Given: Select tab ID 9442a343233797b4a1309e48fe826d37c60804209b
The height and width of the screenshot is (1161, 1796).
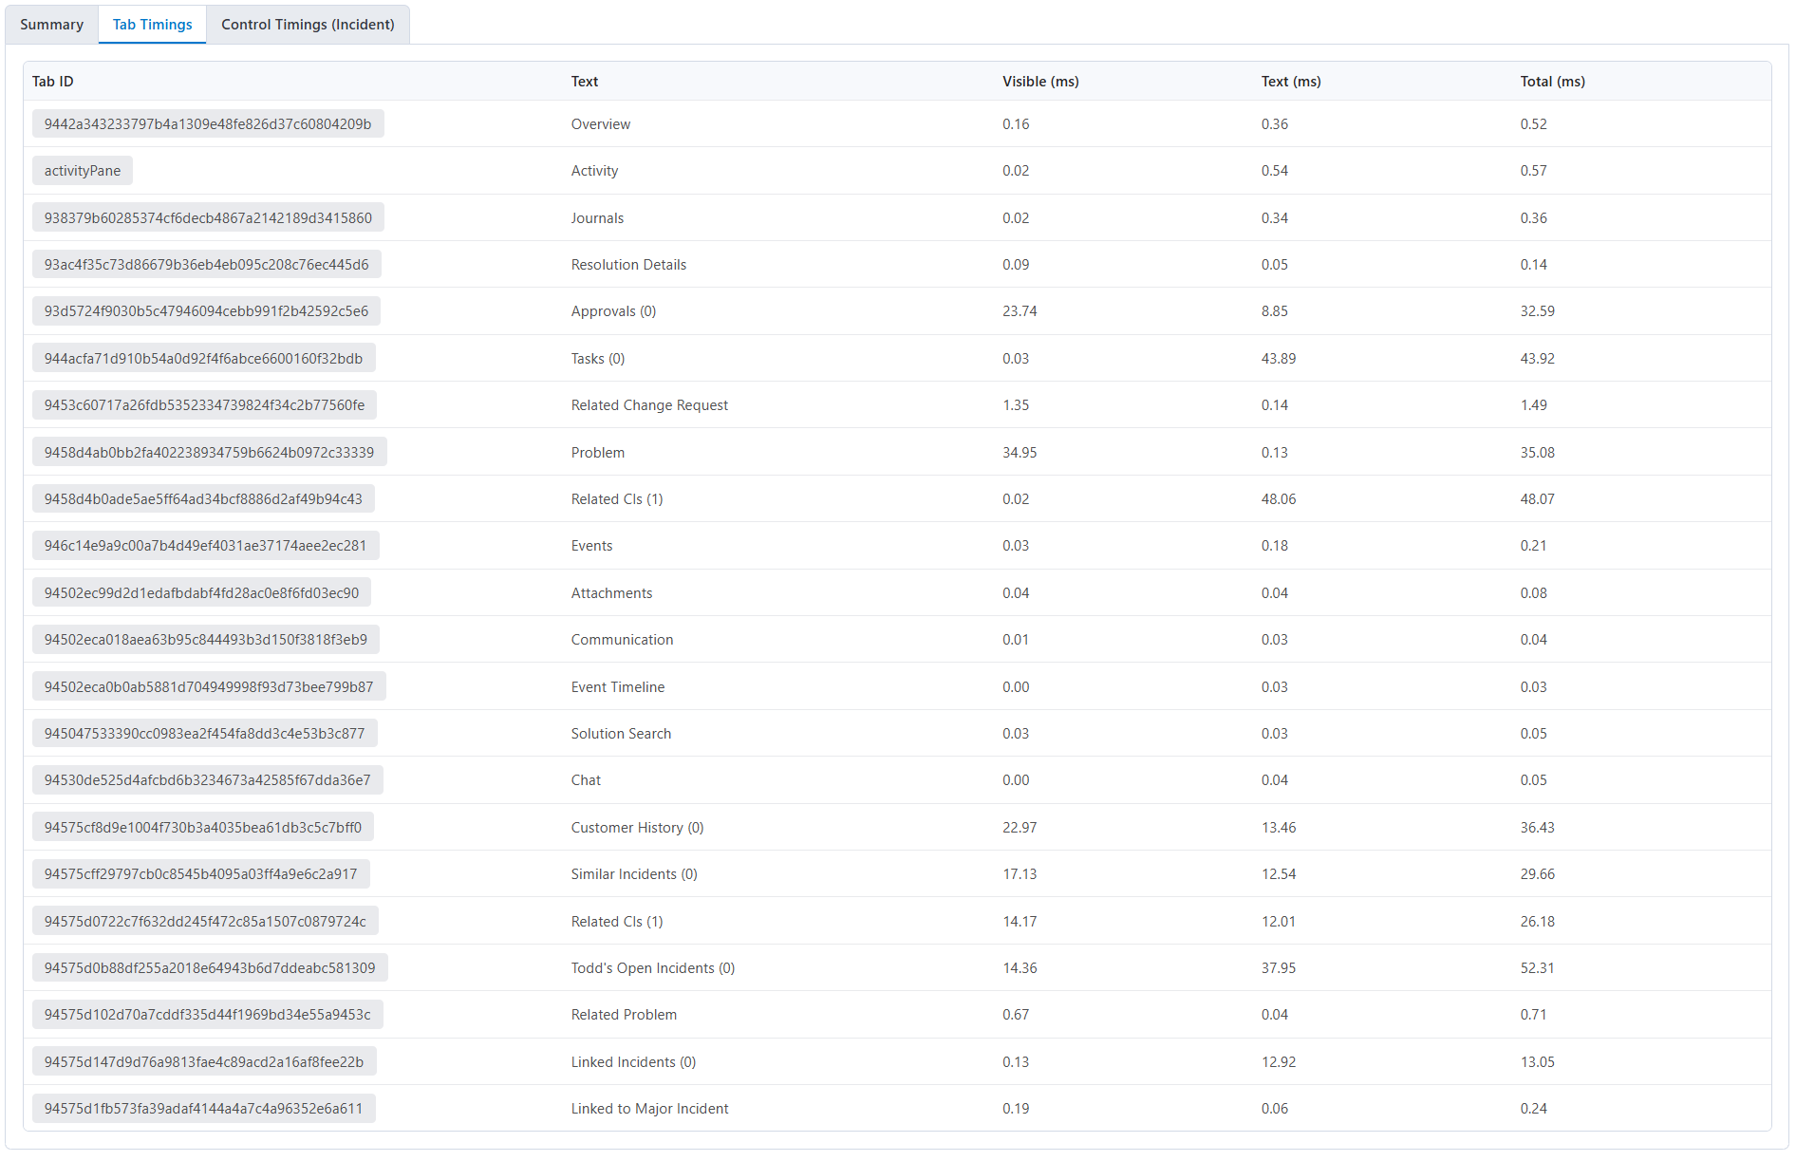Looking at the screenshot, I should coord(208,124).
